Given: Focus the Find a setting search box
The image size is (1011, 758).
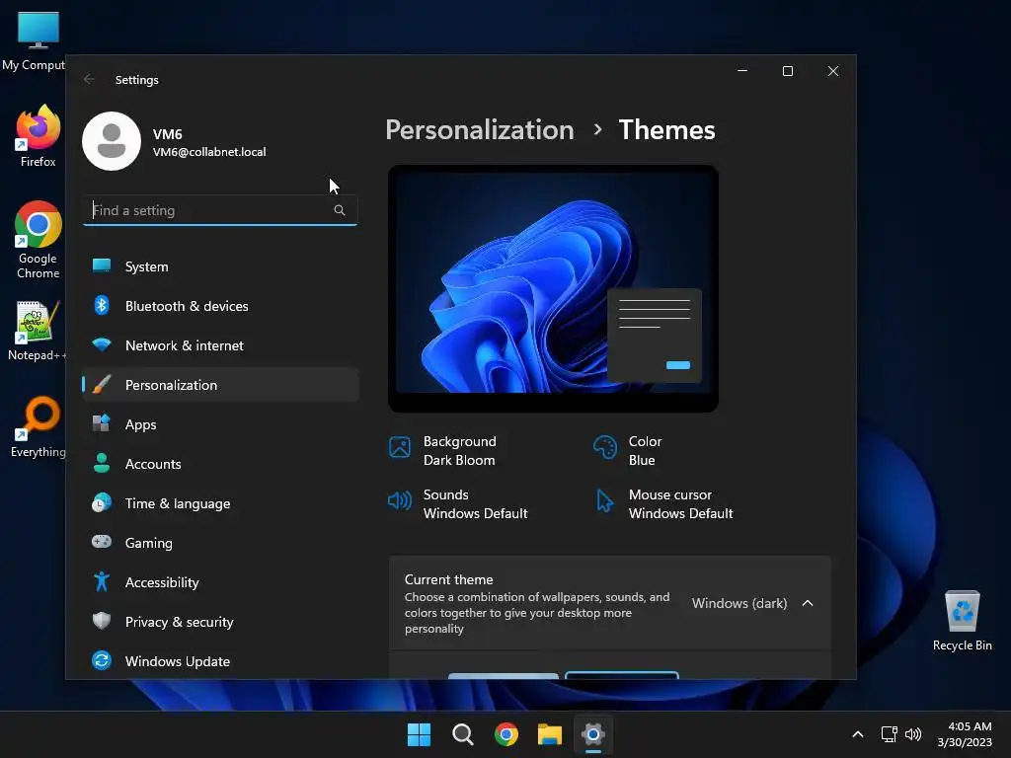Looking at the screenshot, I should pyautogui.click(x=220, y=210).
